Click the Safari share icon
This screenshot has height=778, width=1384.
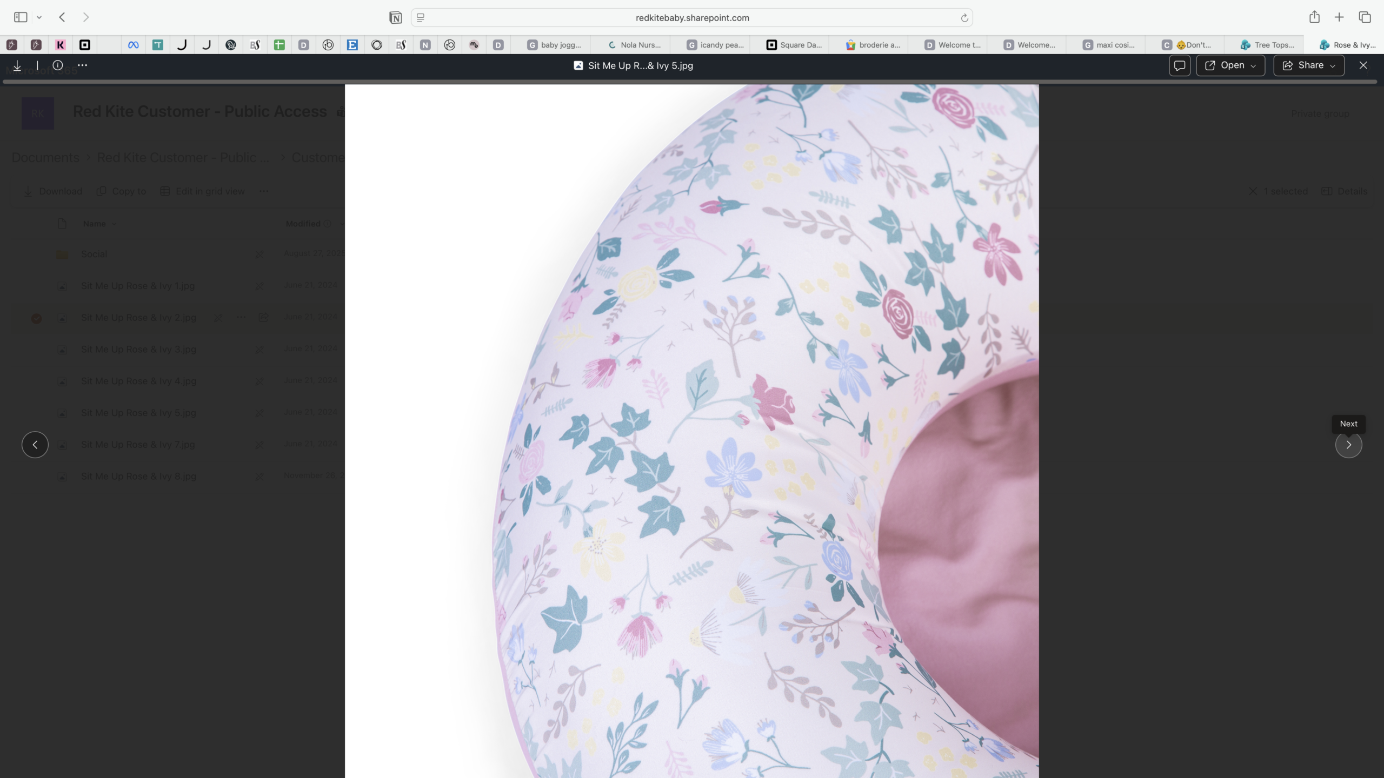1314,17
